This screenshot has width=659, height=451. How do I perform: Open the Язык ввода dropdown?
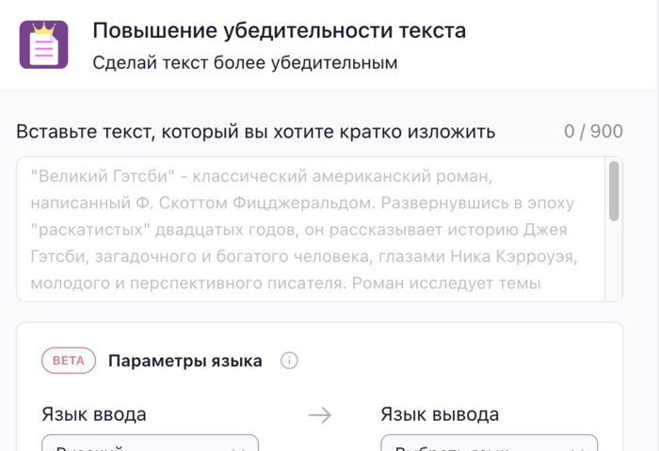click(x=150, y=443)
